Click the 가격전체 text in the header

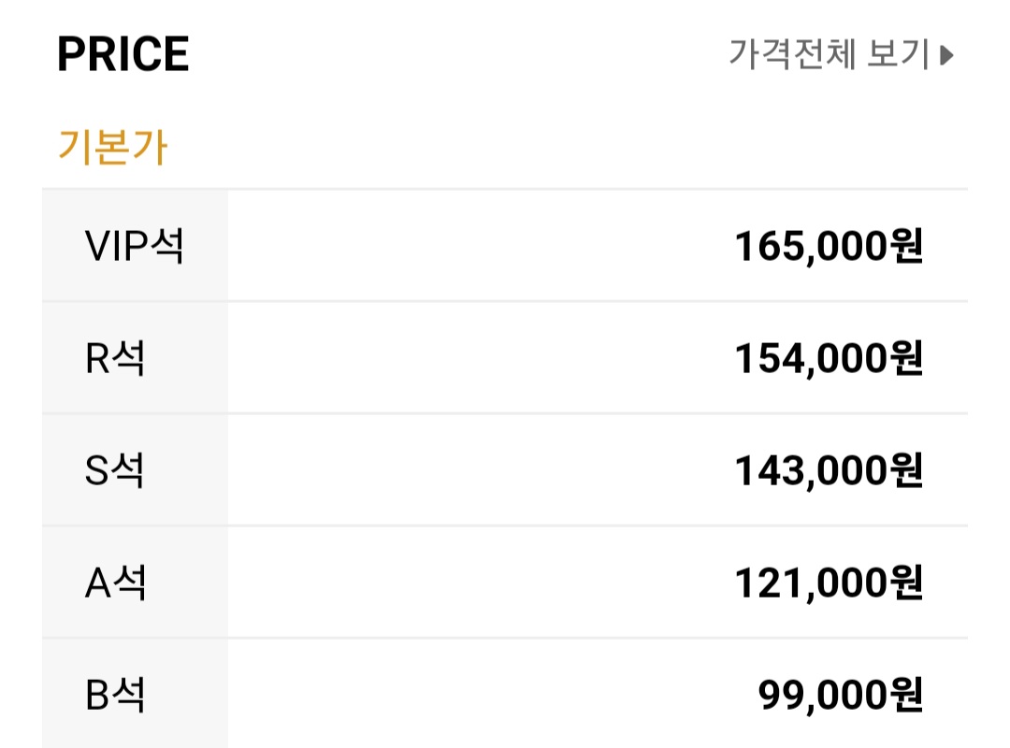(792, 53)
